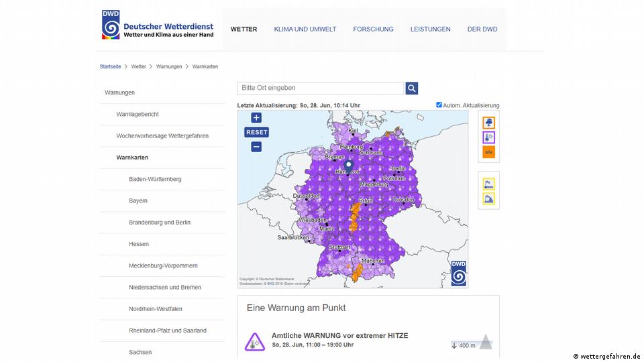Click the Warnungen breadcrumb
This screenshot has height=362, width=644.
(169, 66)
